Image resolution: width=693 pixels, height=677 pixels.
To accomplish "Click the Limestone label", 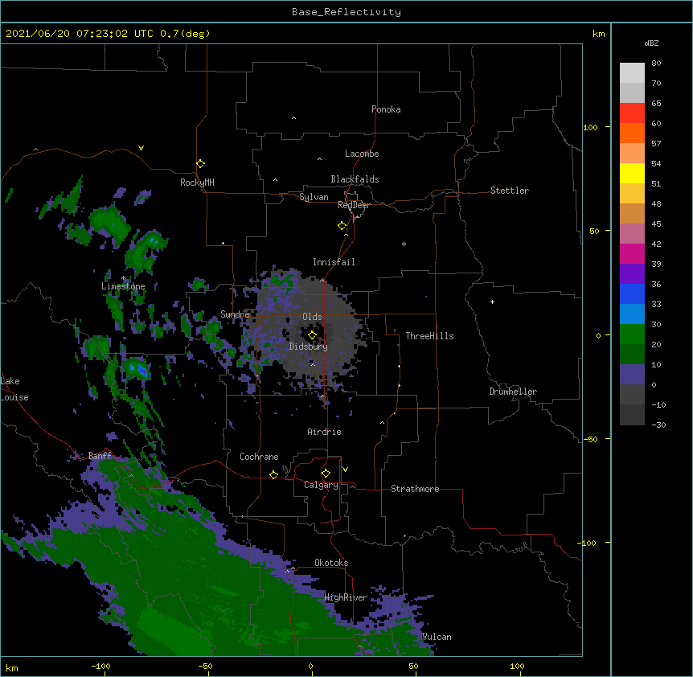I will (x=123, y=286).
